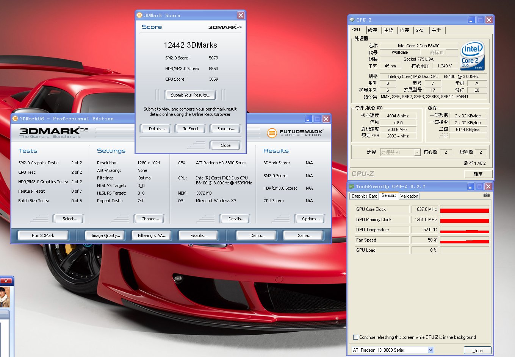Click the 12442 3DMarks score text
Viewport: 515px width, 357px height.
point(190,45)
